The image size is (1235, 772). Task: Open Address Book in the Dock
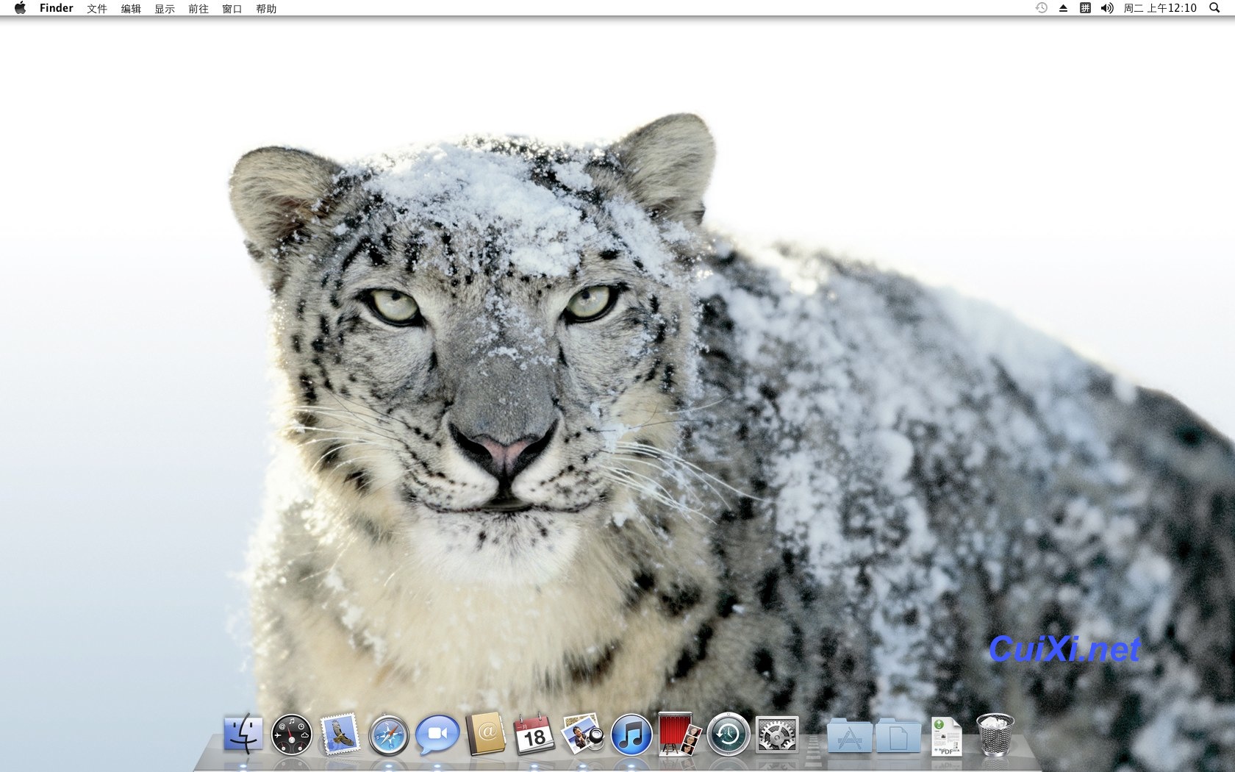tap(486, 735)
